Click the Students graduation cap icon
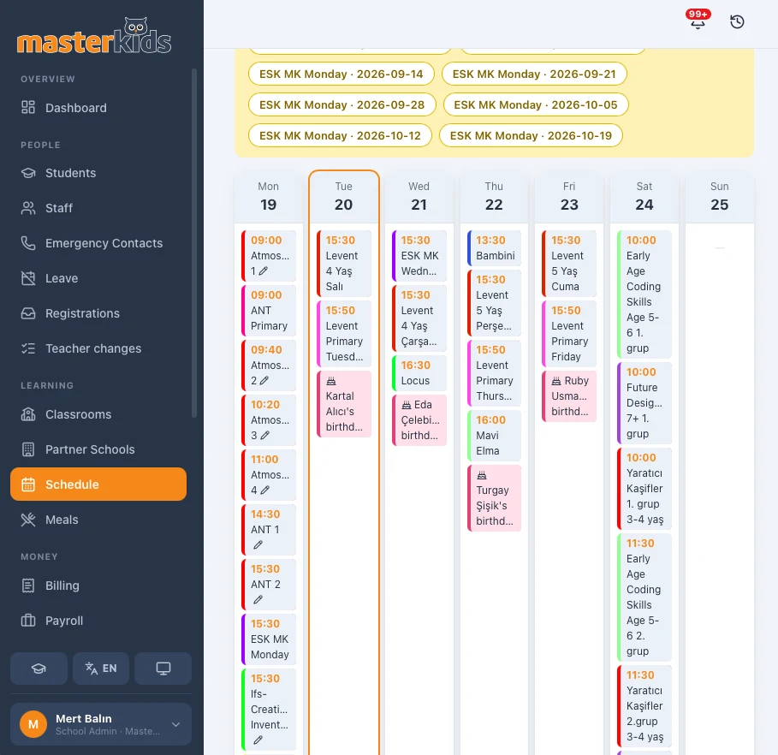The width and height of the screenshot is (778, 755). tap(28, 173)
